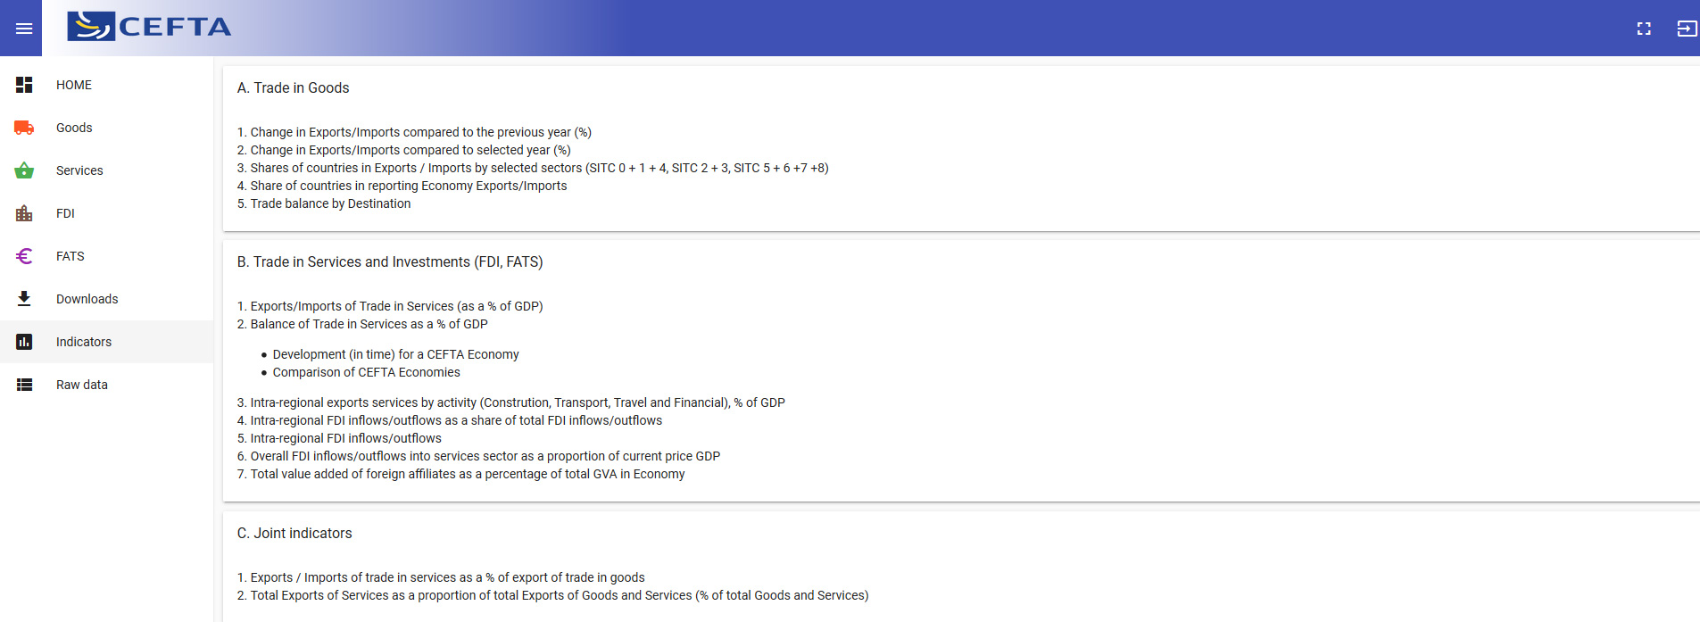Open the hamburger menu icon
This screenshot has height=622, width=1700.
[x=24, y=29]
